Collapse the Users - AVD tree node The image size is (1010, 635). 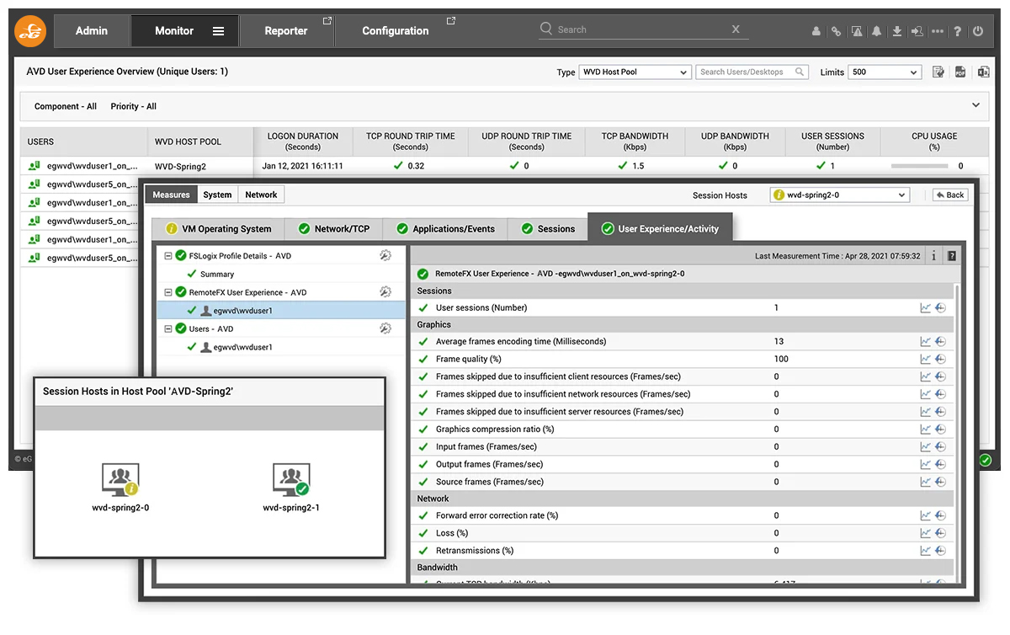point(168,329)
